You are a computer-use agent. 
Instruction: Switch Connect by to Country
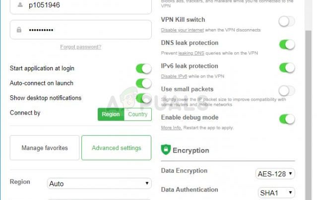(137, 114)
